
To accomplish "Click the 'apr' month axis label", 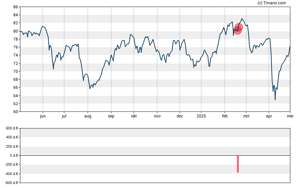I will (269, 116).
